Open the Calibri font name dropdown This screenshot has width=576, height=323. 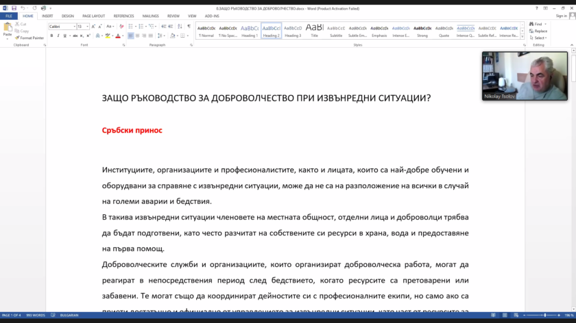coord(62,27)
